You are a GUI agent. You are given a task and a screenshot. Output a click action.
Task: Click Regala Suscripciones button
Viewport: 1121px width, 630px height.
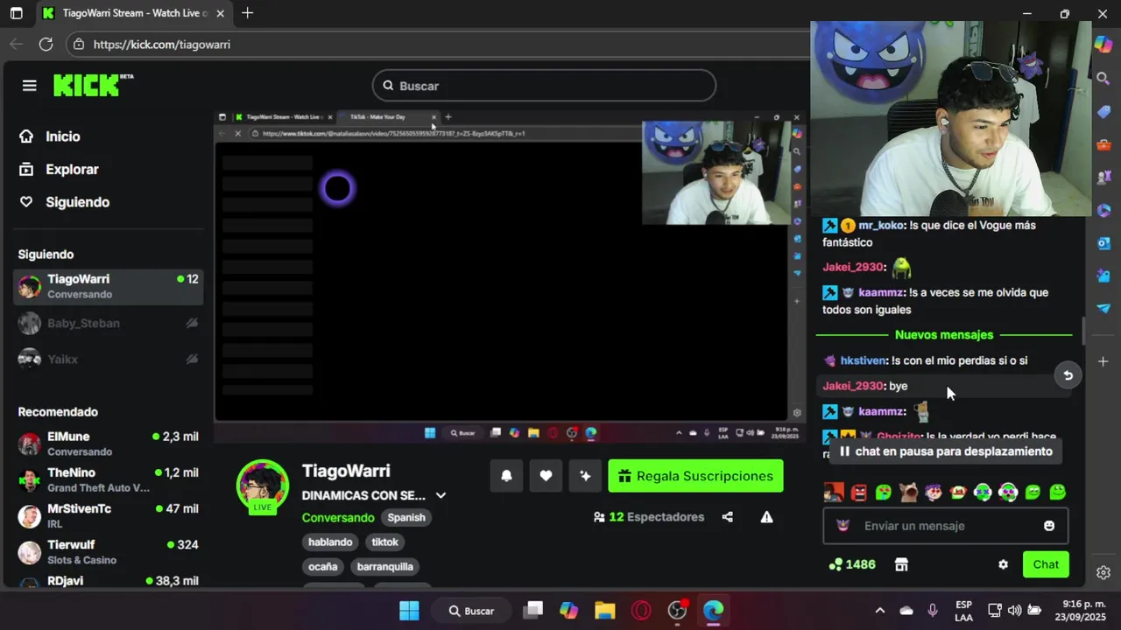695,476
